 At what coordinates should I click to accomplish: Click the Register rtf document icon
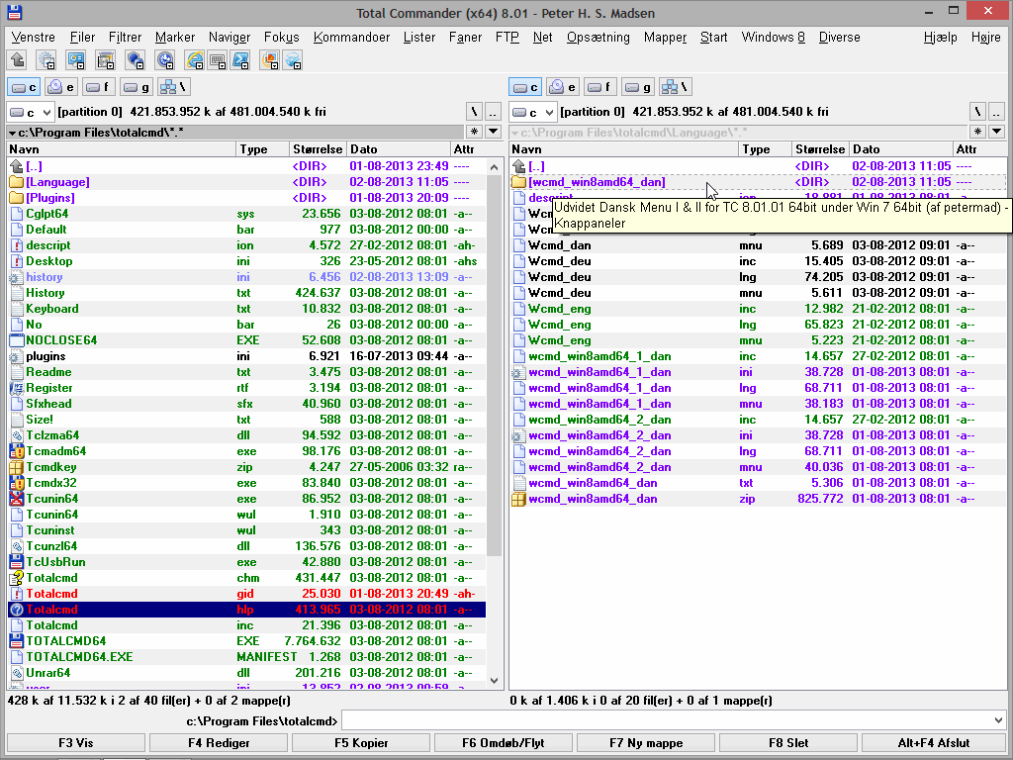click(x=16, y=388)
